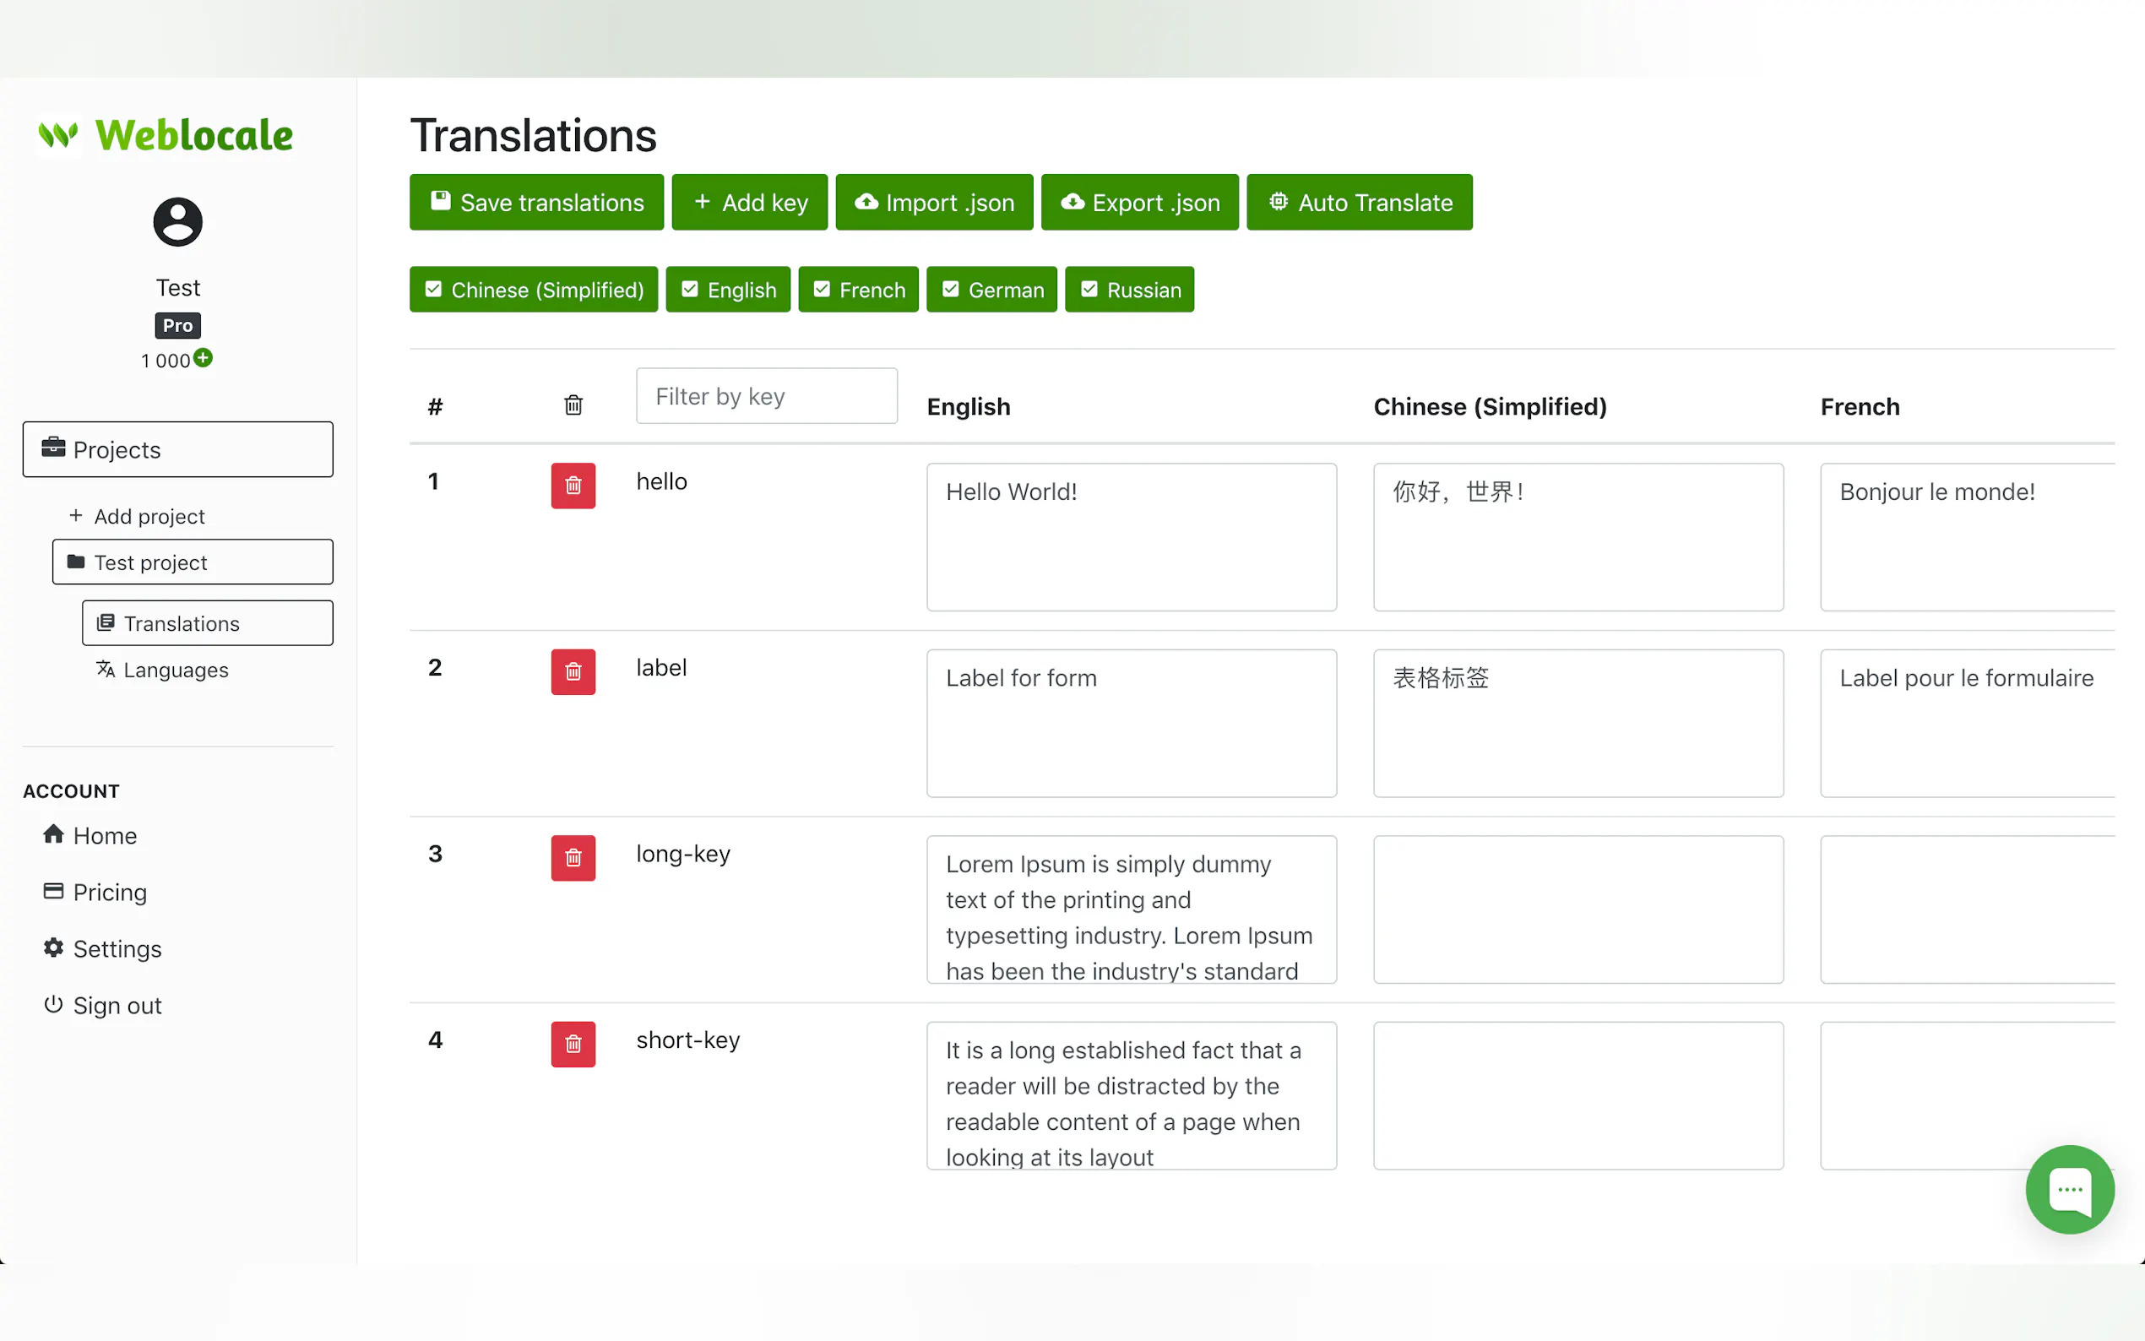The width and height of the screenshot is (2145, 1341).
Task: Click the green plus next to 1 000
Action: 203,357
